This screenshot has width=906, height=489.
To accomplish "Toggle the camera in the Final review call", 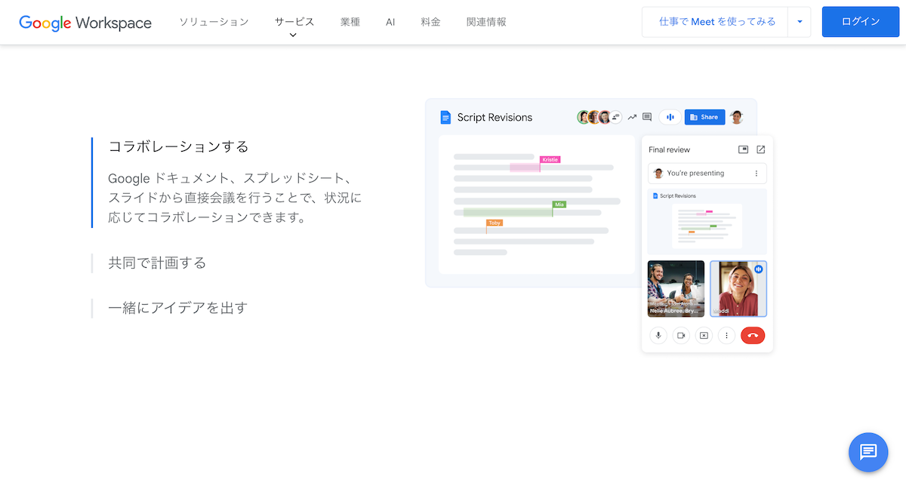I will (x=681, y=335).
